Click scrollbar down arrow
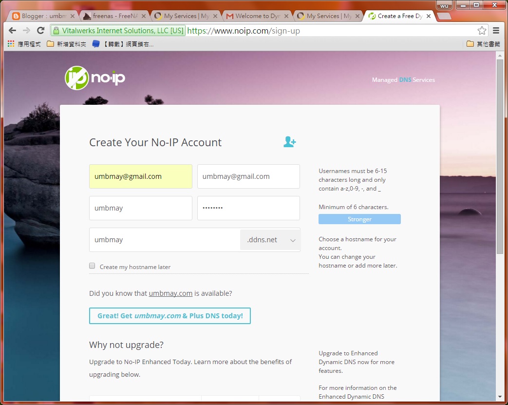This screenshot has width=508, height=405. pyautogui.click(x=500, y=397)
